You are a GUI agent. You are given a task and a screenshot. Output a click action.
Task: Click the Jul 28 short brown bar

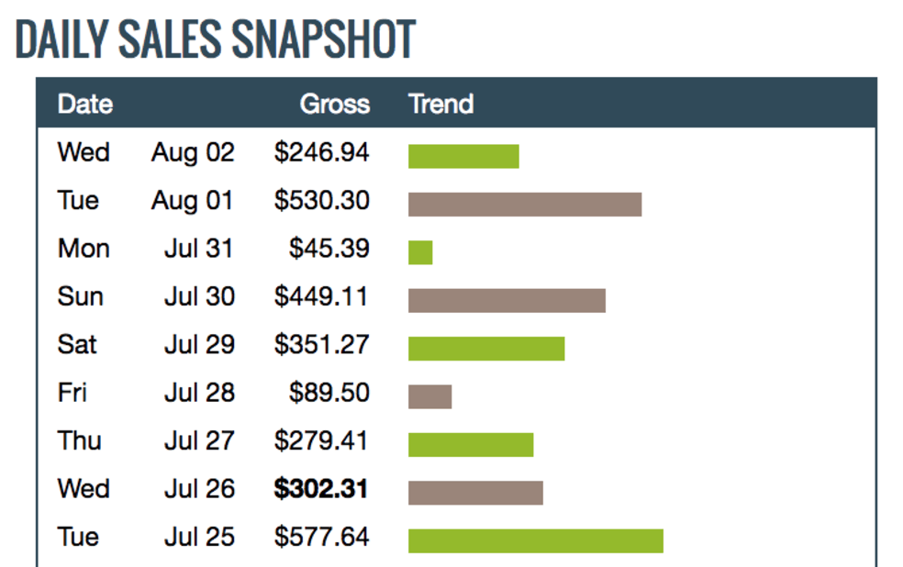click(x=429, y=396)
